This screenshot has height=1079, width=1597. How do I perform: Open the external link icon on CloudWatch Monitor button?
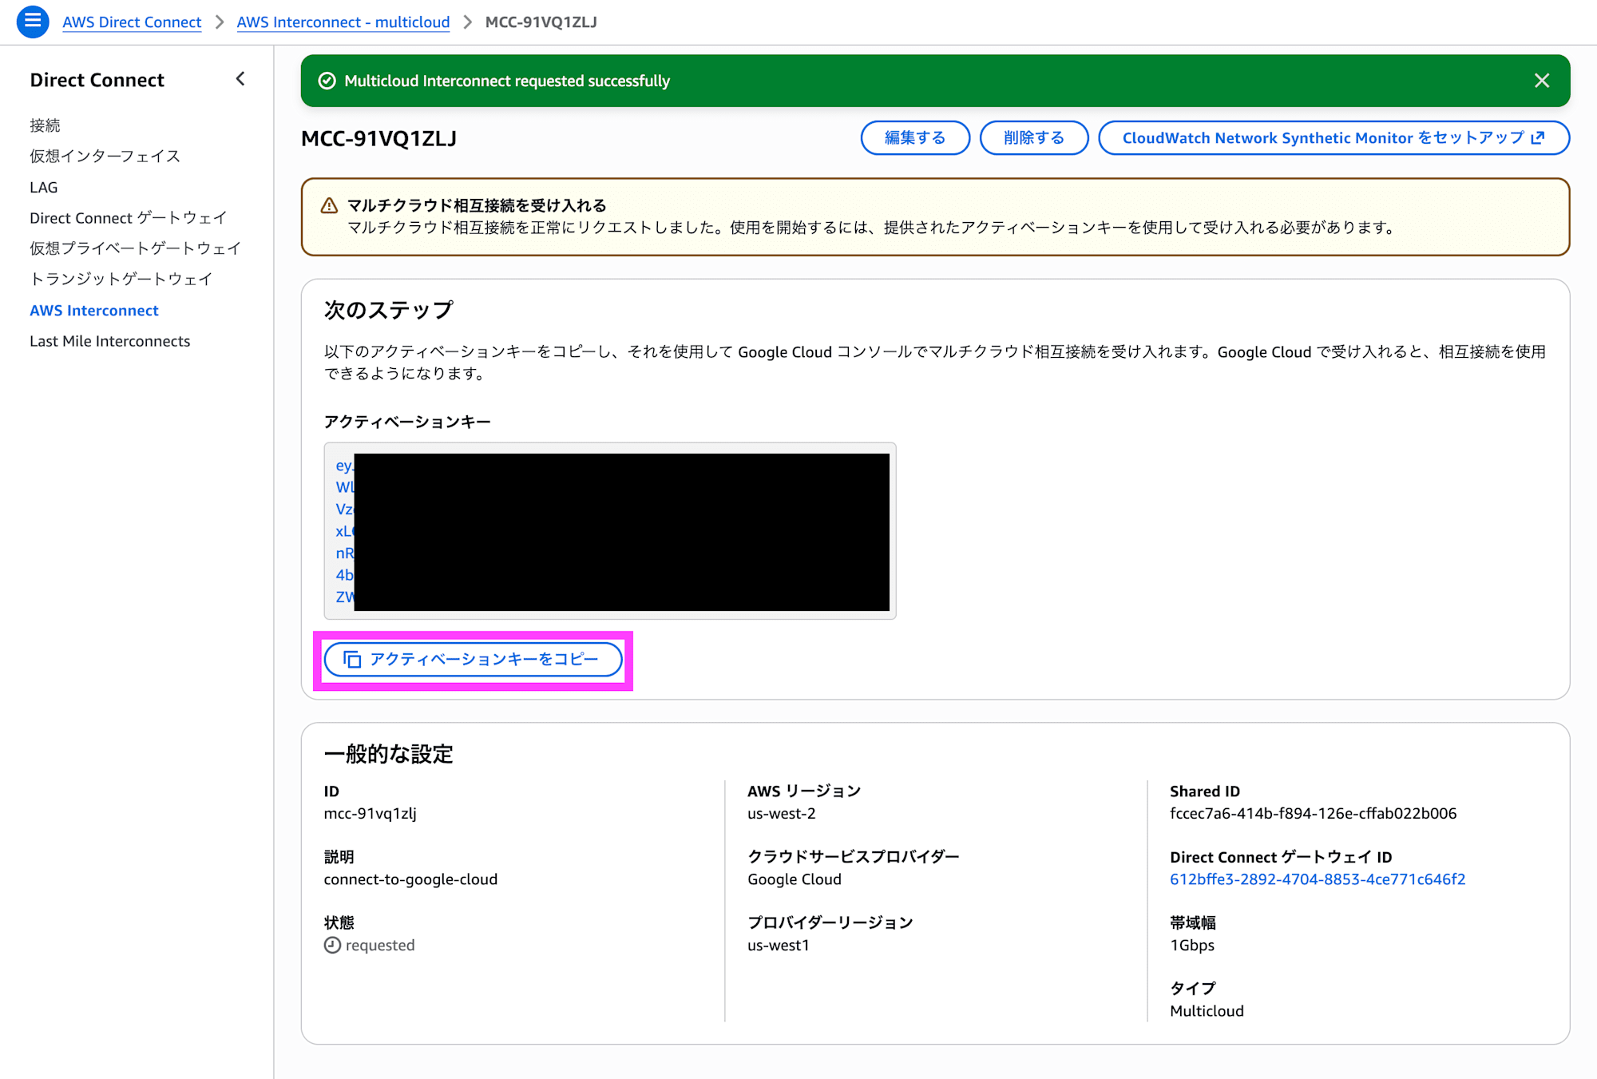(1538, 137)
